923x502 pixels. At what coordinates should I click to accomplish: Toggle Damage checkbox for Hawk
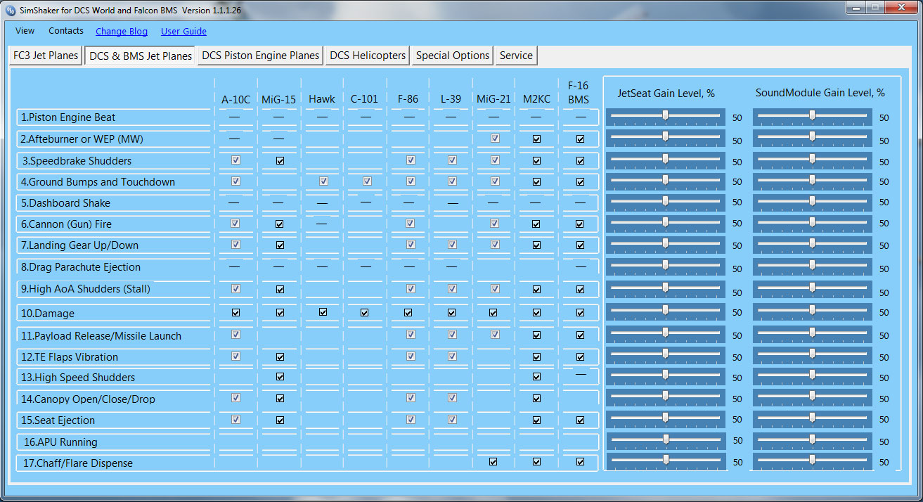[x=323, y=312]
